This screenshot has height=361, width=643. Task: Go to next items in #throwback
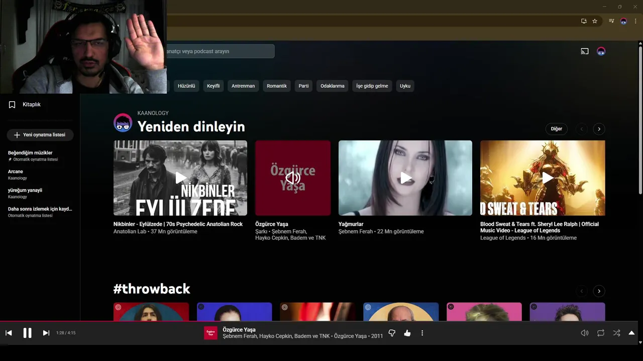(x=599, y=291)
